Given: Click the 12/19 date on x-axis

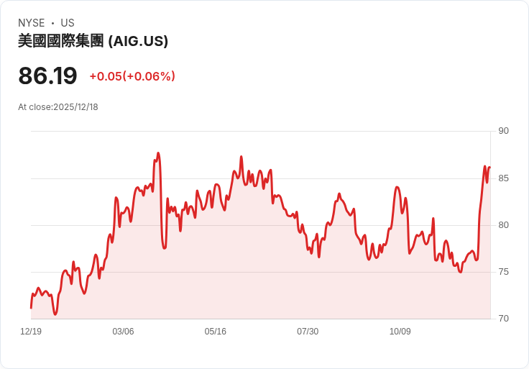Looking at the screenshot, I should [31, 332].
